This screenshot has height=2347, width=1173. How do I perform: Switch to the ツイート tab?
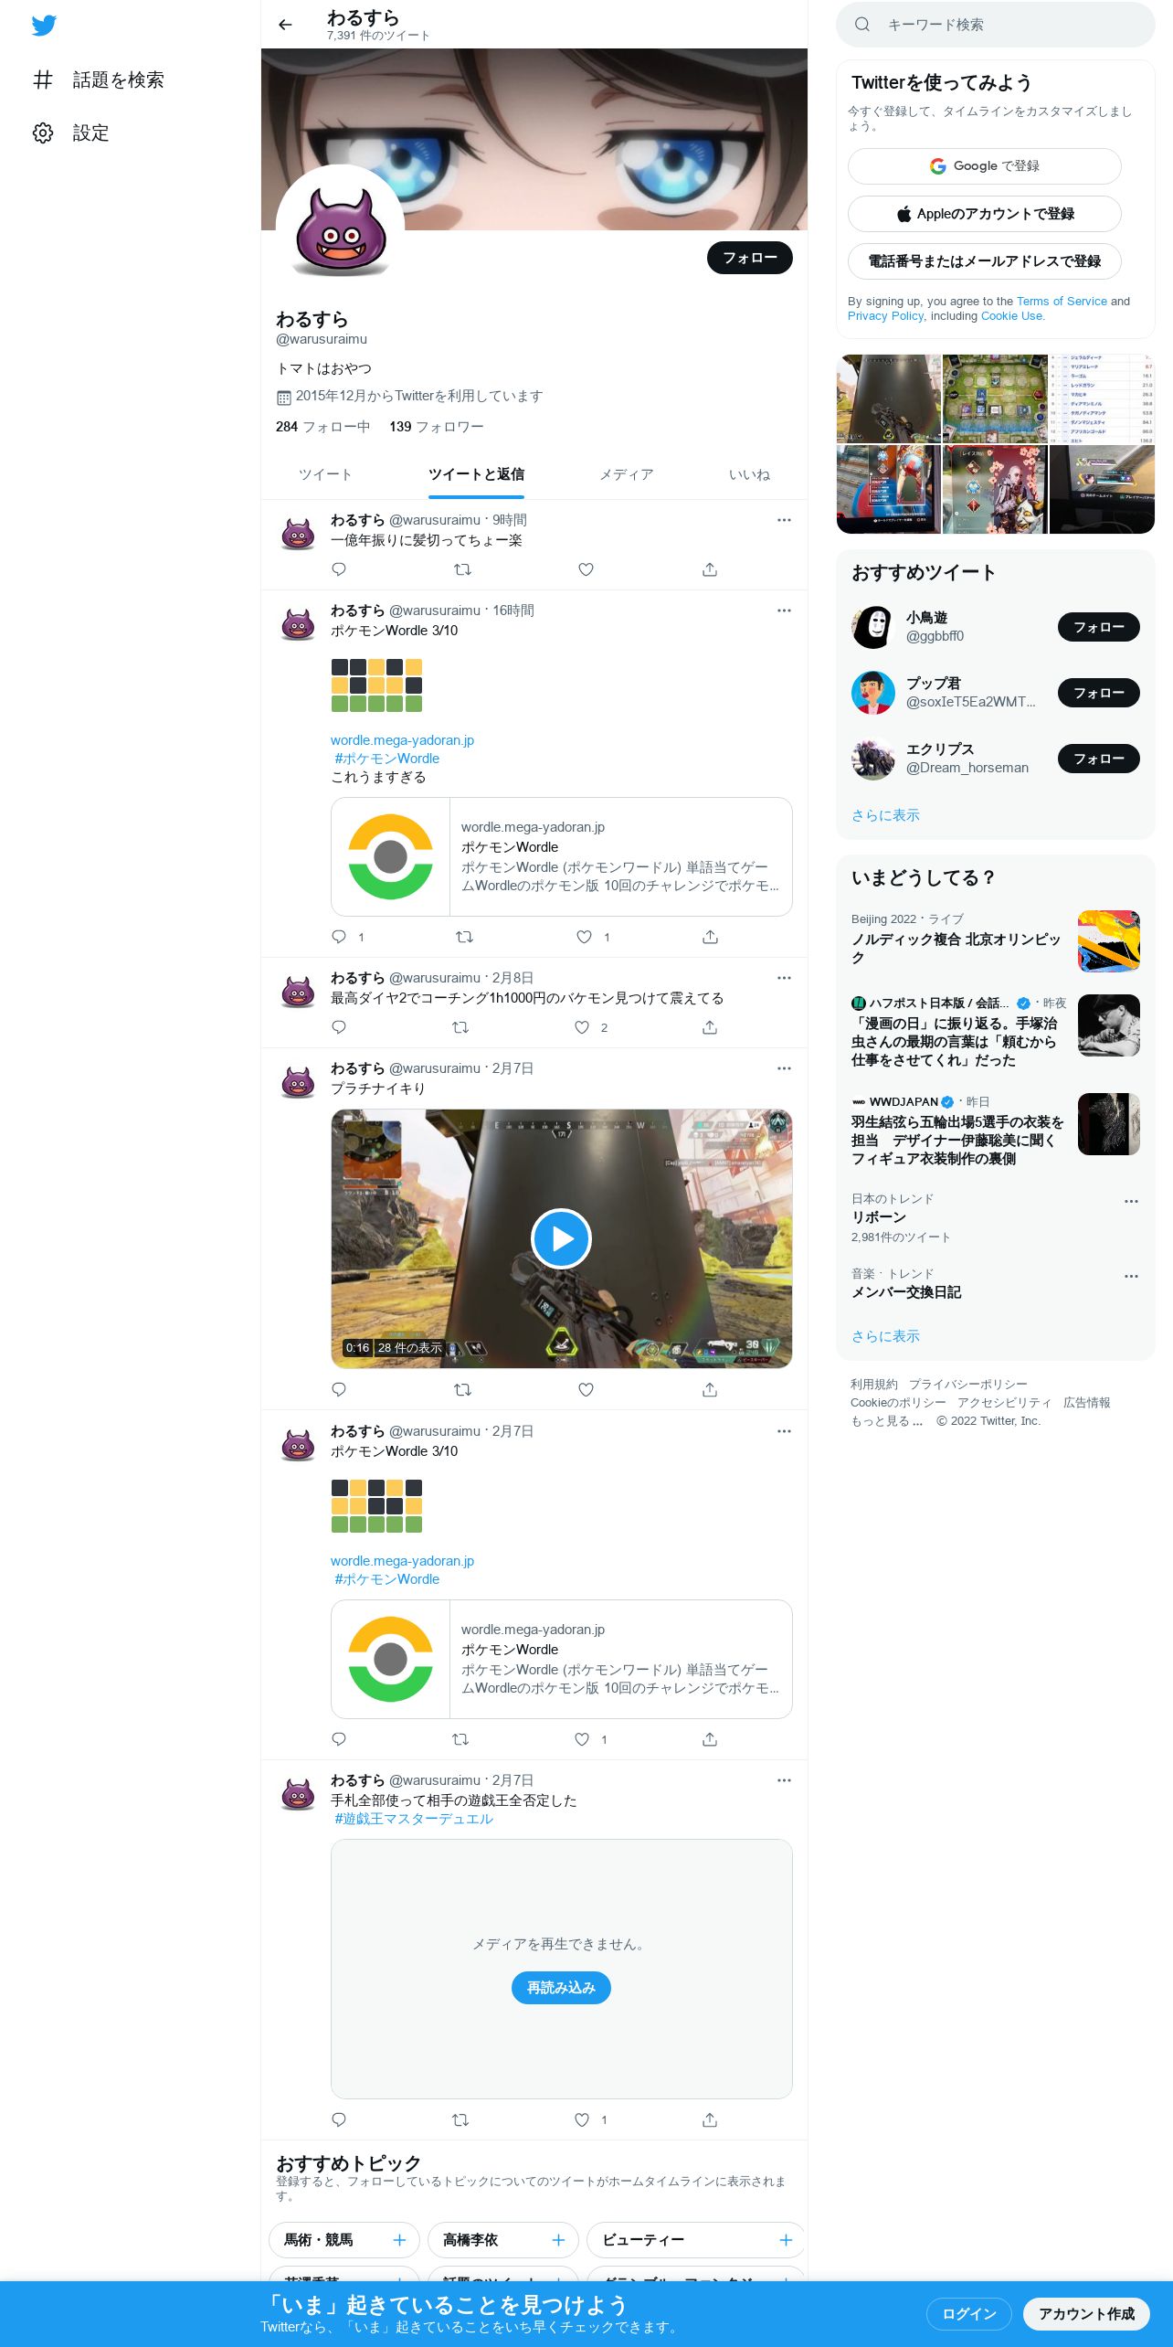click(x=324, y=475)
